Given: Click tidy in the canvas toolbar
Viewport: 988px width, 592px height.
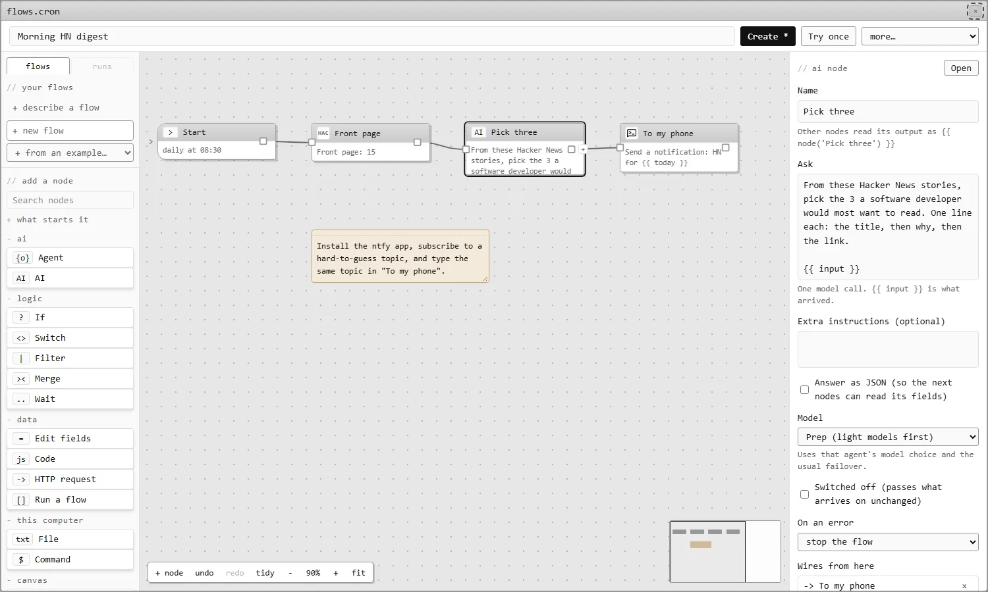Looking at the screenshot, I should click(x=265, y=573).
